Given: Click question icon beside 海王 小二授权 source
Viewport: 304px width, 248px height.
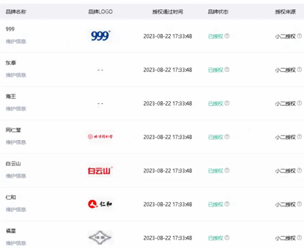Looking at the screenshot, I should (x=300, y=103).
